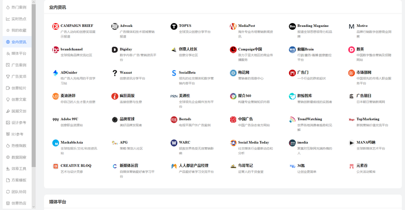This screenshot has width=405, height=210.
Task: Open the 36氪 link
Action: (301, 166)
